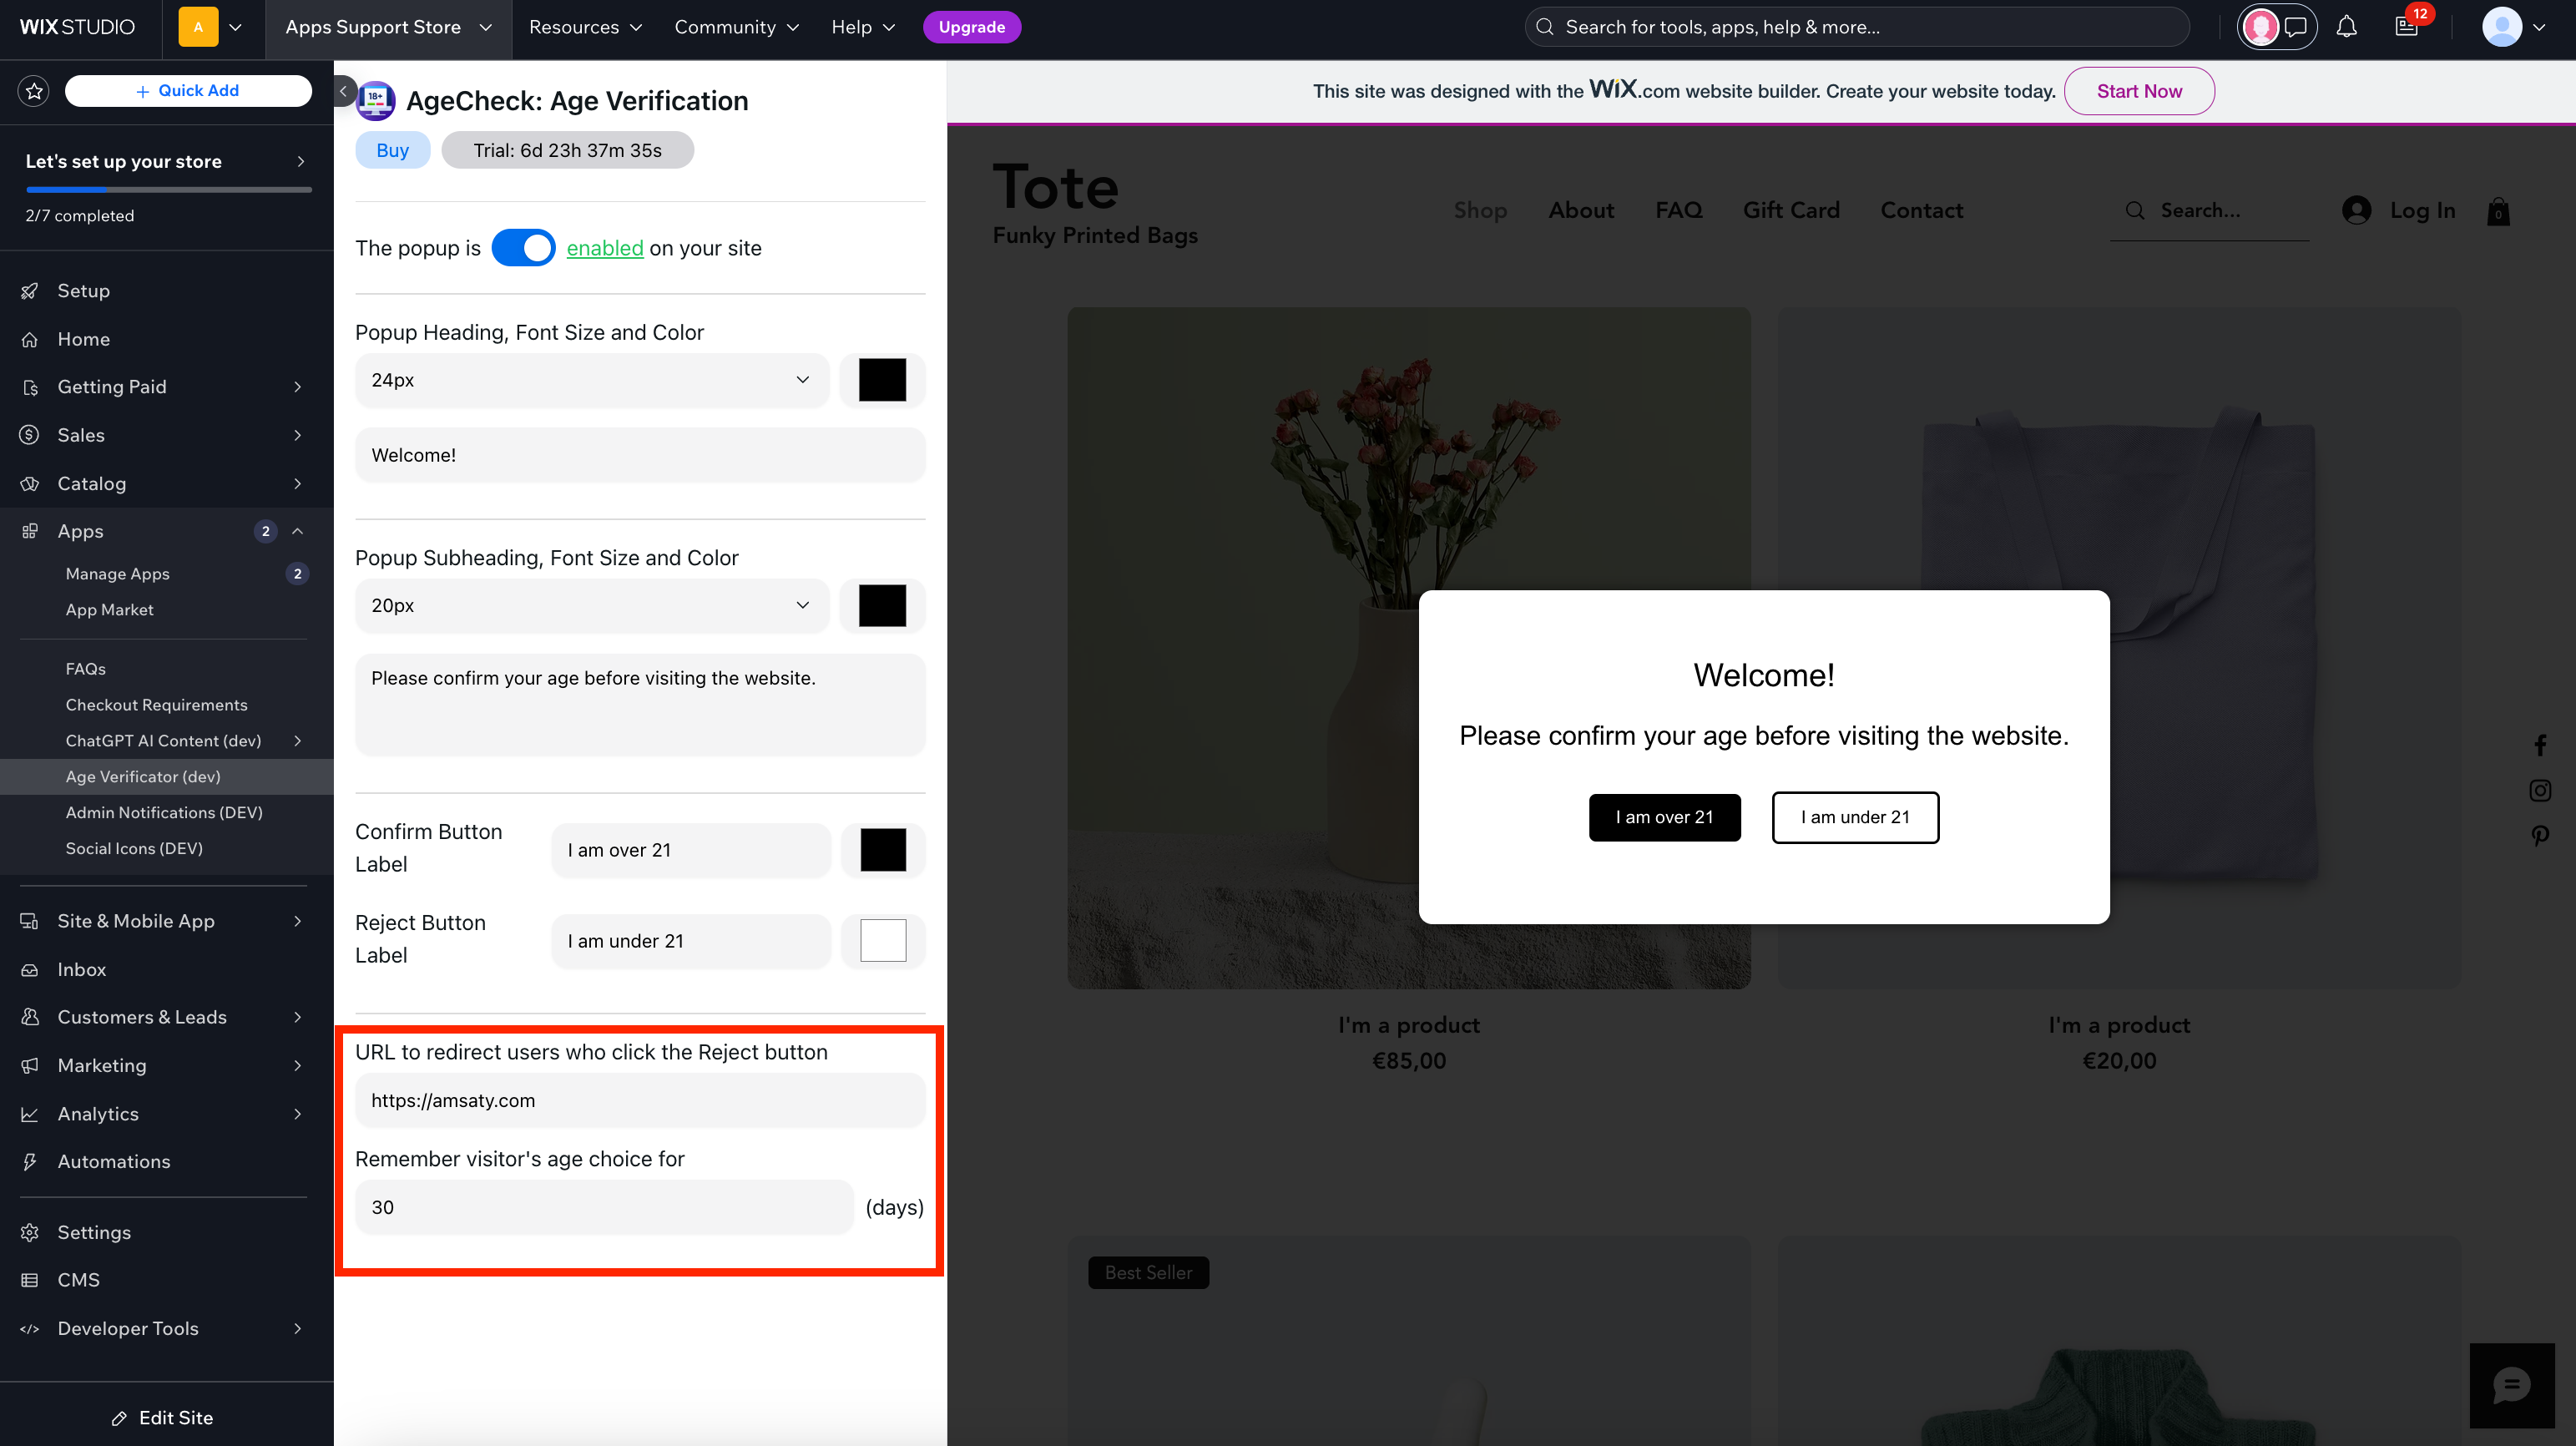This screenshot has width=2576, height=1446.
Task: Click the Automations lightning icon
Action: coord(30,1162)
